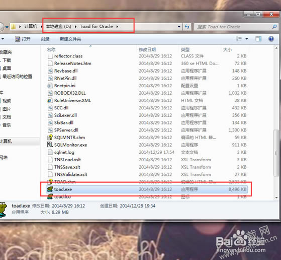Sort by the 大小 column header

pos(227,49)
